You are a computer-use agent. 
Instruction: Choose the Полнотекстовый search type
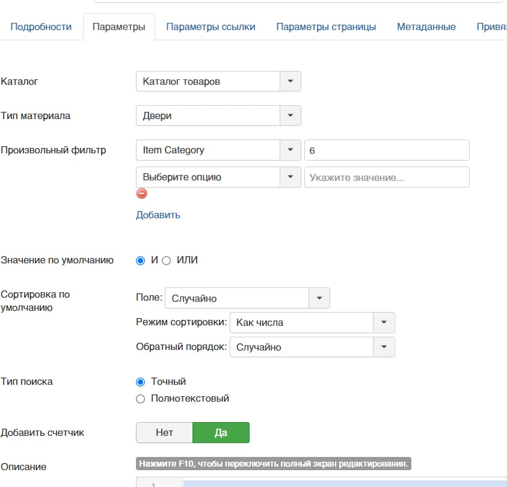click(x=140, y=399)
